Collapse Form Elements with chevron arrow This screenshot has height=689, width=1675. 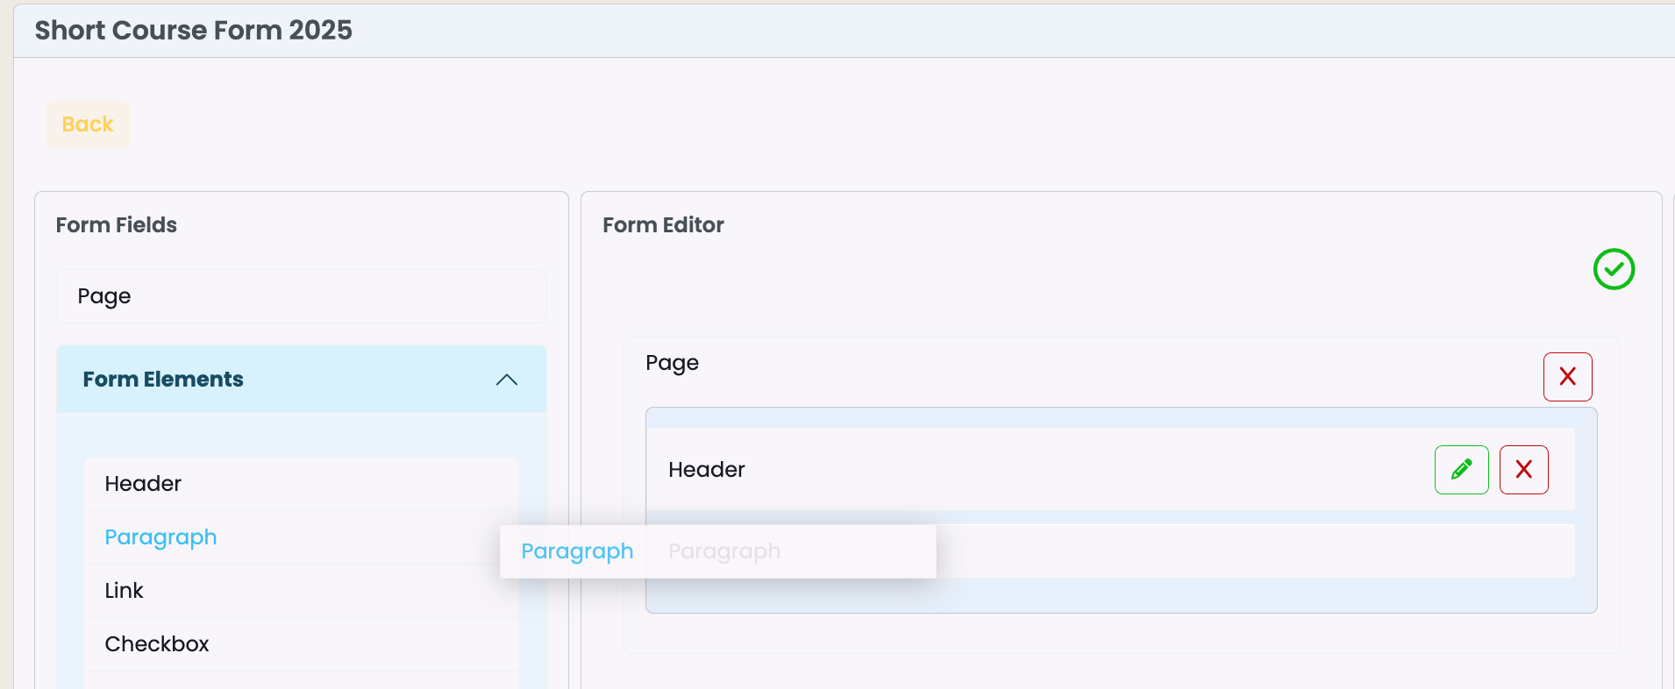pos(507,380)
